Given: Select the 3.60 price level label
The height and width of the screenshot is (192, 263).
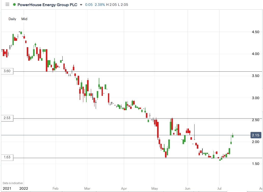Looking at the screenshot, I should (7, 71).
